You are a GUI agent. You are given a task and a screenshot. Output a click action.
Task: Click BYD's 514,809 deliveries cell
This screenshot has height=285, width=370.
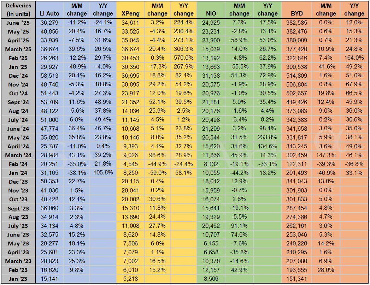point(296,76)
